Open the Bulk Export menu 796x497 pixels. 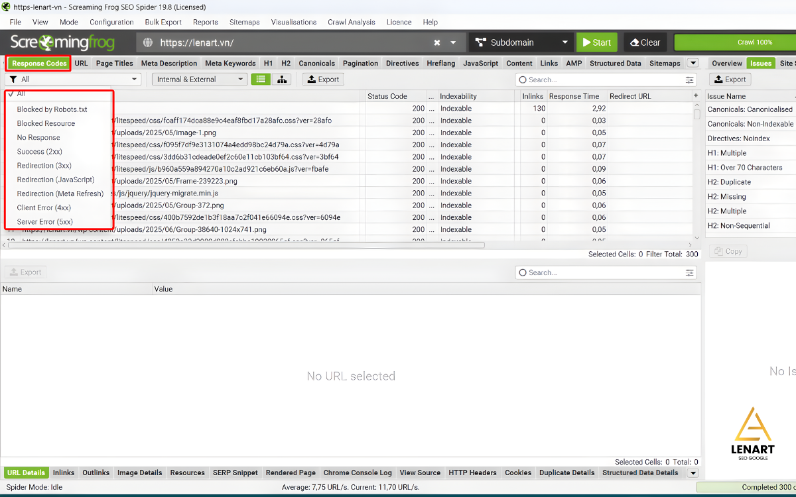163,22
